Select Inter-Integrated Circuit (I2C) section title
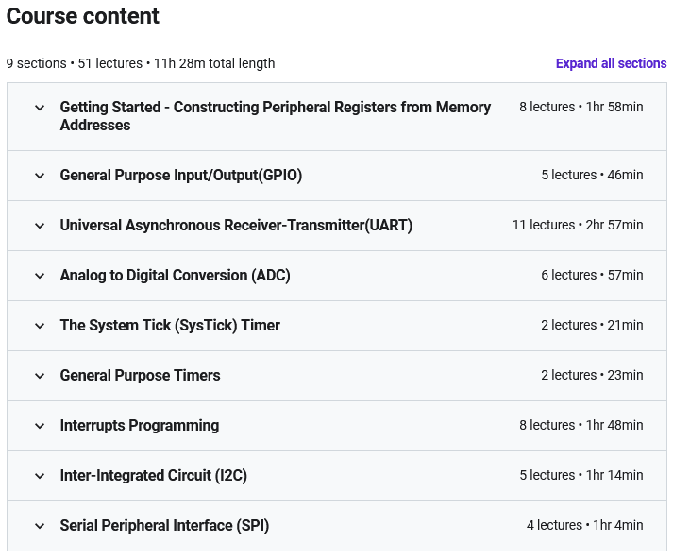The width and height of the screenshot is (673, 559). [154, 475]
